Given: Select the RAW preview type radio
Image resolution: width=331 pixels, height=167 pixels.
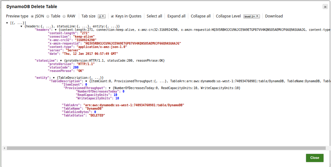Looking at the screenshot, I should pyautogui.click(x=64, y=16).
